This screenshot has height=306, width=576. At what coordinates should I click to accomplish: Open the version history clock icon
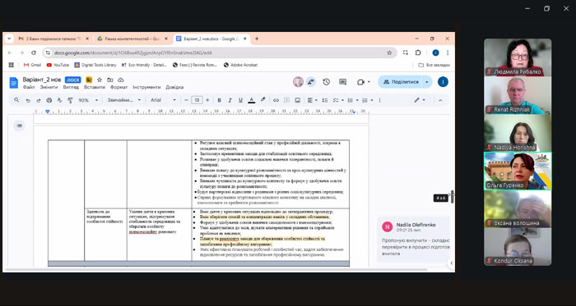(x=326, y=82)
